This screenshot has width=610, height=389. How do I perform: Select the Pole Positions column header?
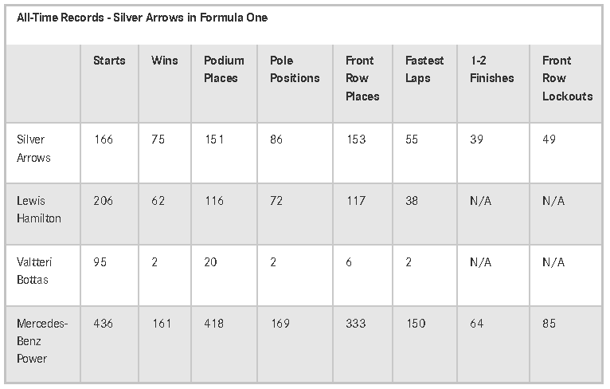point(295,69)
